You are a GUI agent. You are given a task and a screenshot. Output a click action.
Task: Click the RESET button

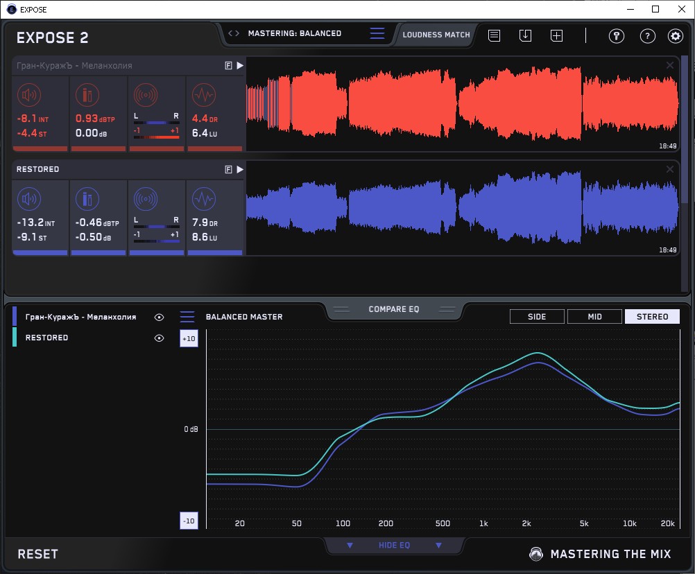pyautogui.click(x=37, y=554)
